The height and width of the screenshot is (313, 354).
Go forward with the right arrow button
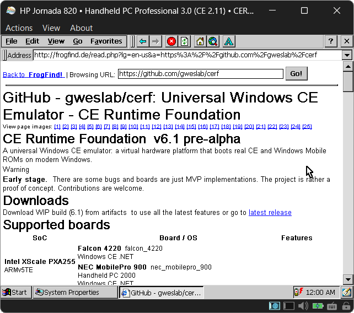click(x=155, y=41)
